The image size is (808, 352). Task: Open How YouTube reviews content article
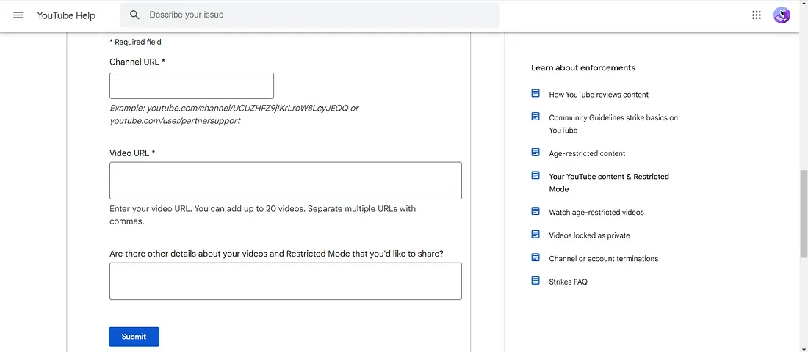point(599,95)
